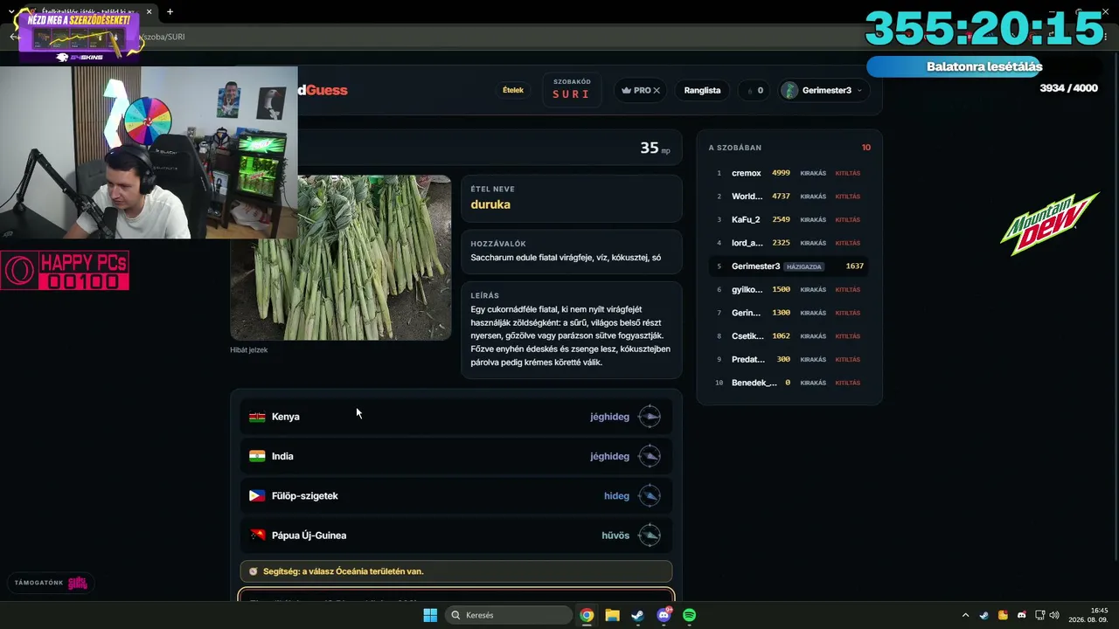Click the Pápua Új-Guinea guess label
Viewport: 1119px width, 629px height.
[309, 536]
